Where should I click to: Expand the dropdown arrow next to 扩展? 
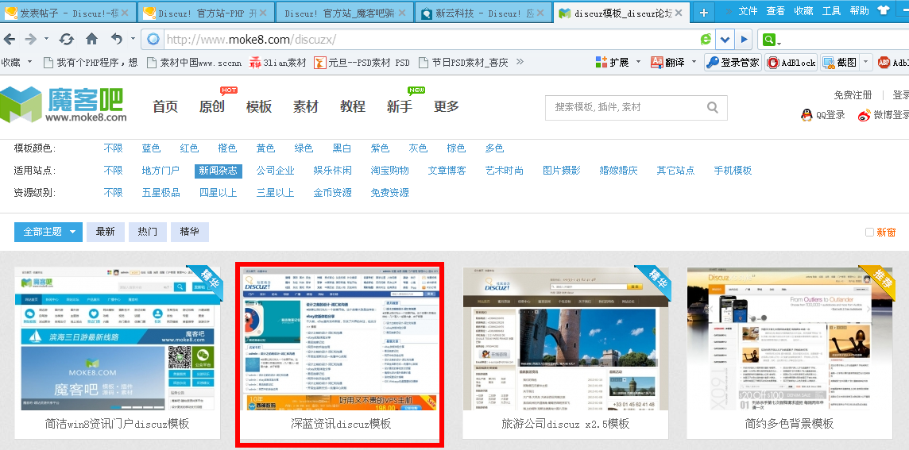coord(638,62)
